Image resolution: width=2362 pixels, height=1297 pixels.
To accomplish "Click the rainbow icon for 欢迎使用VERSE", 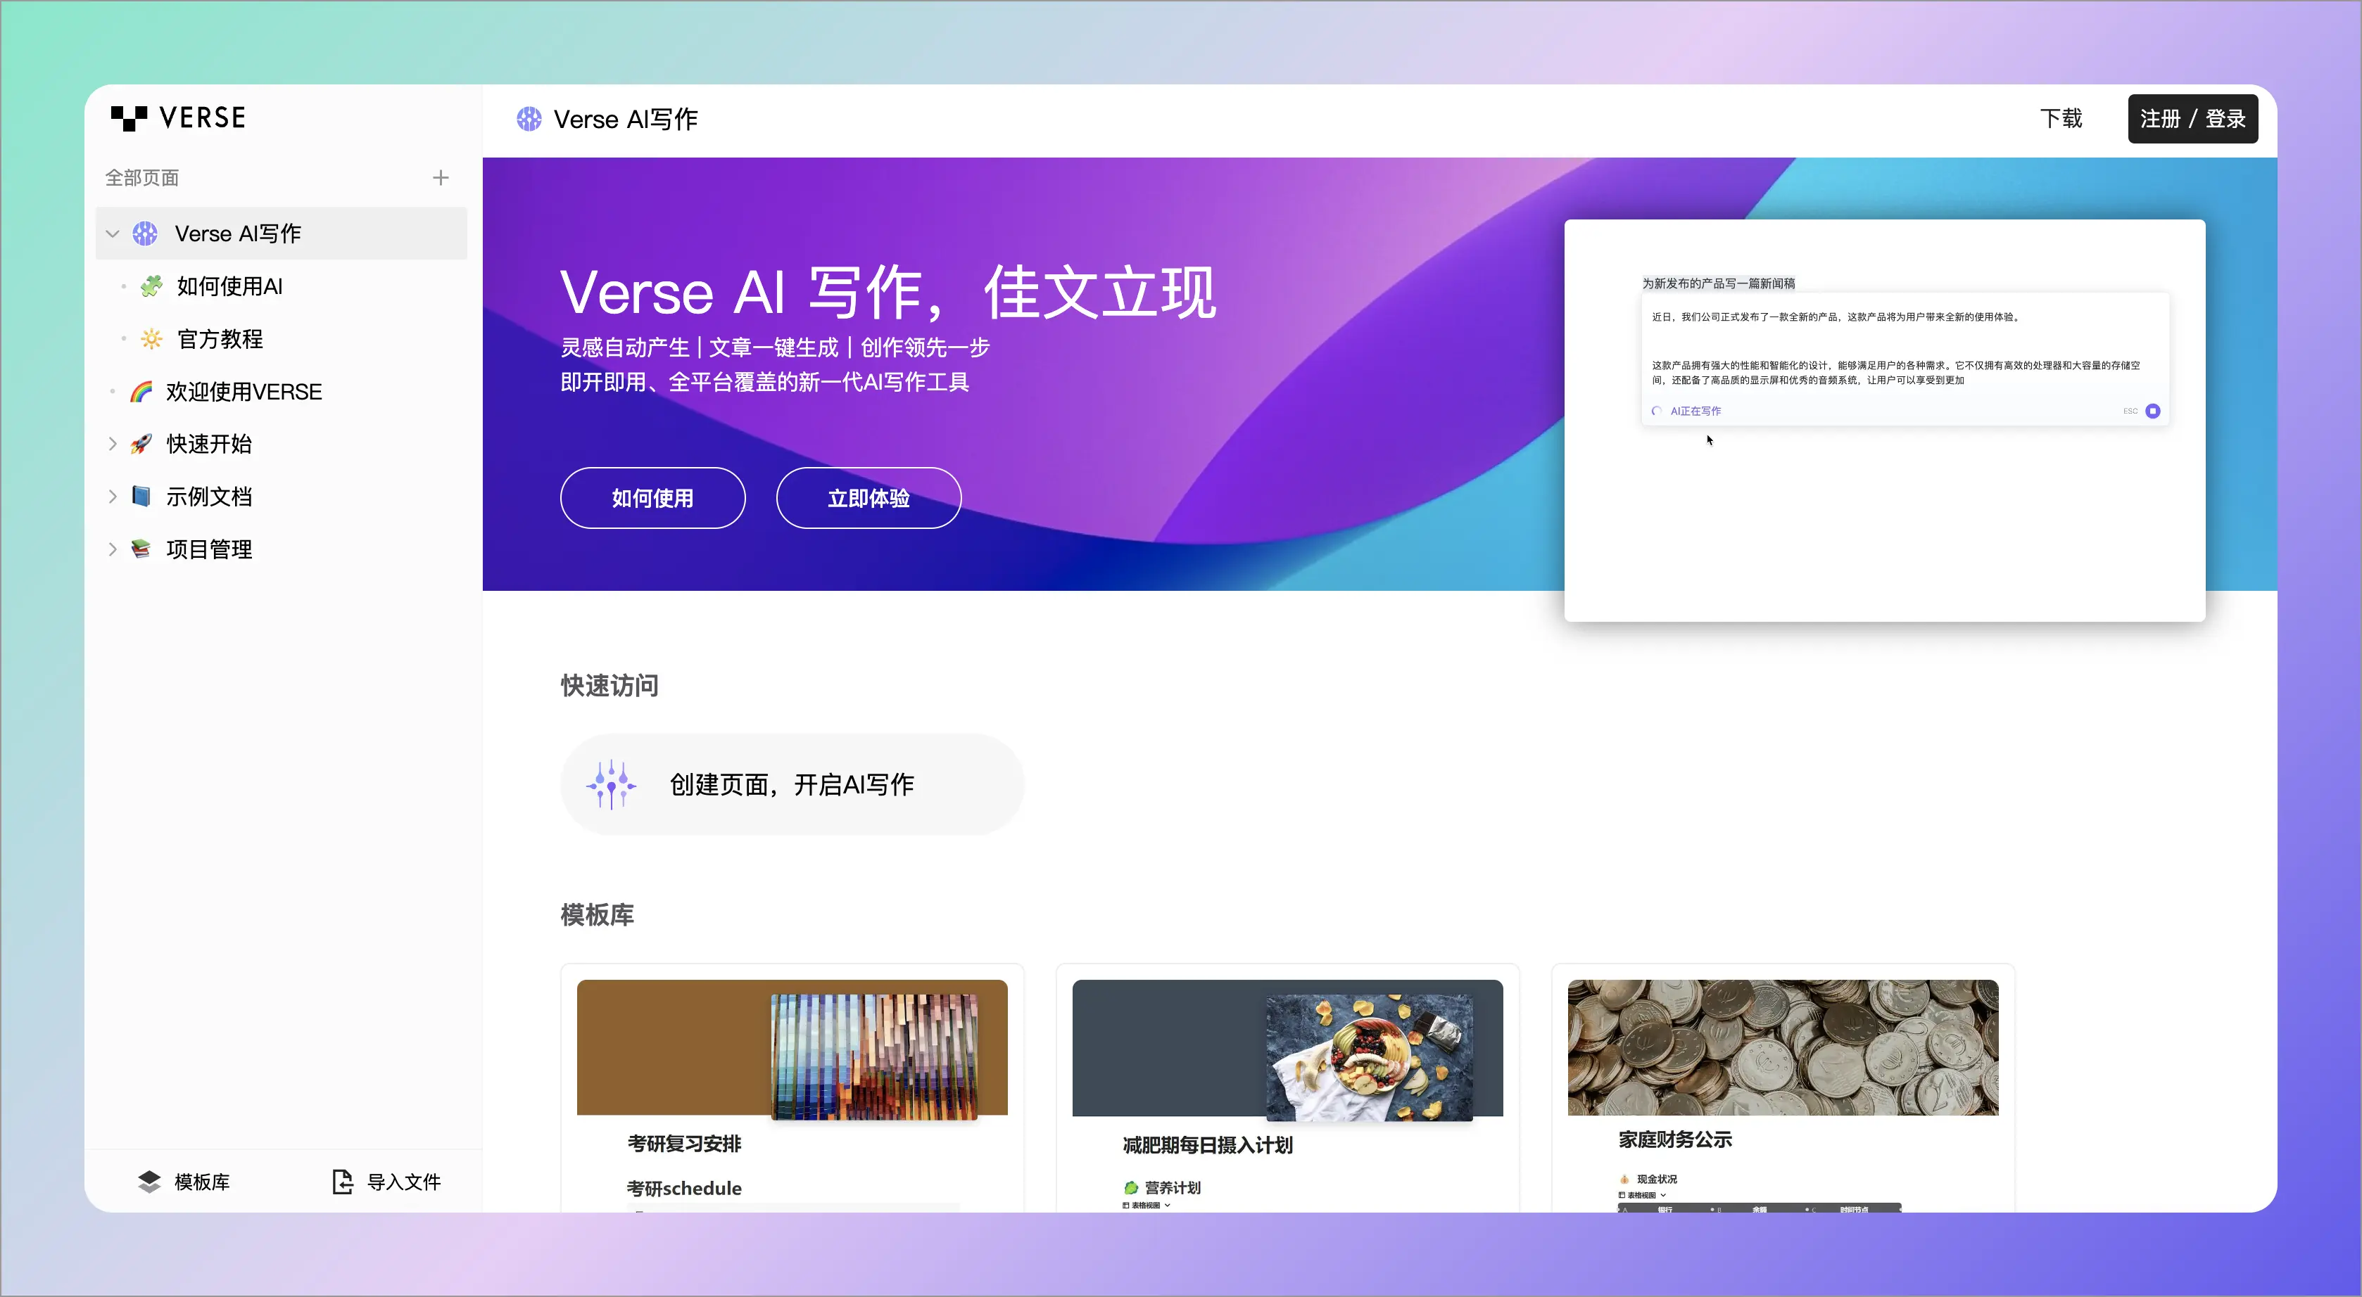I will (141, 391).
